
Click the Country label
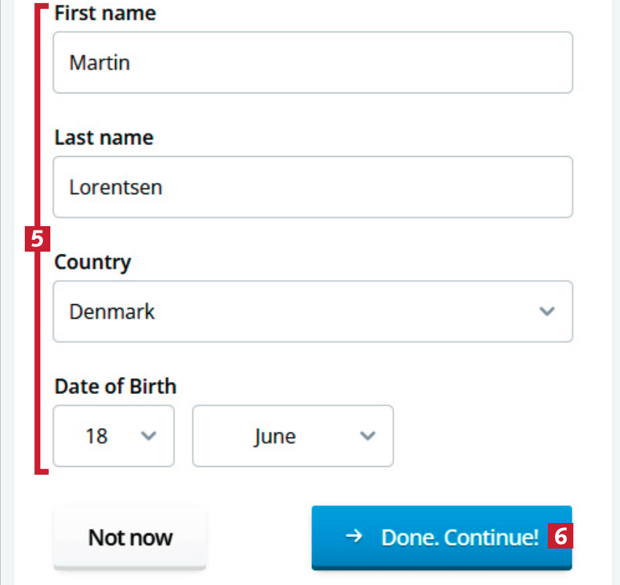pyautogui.click(x=93, y=263)
